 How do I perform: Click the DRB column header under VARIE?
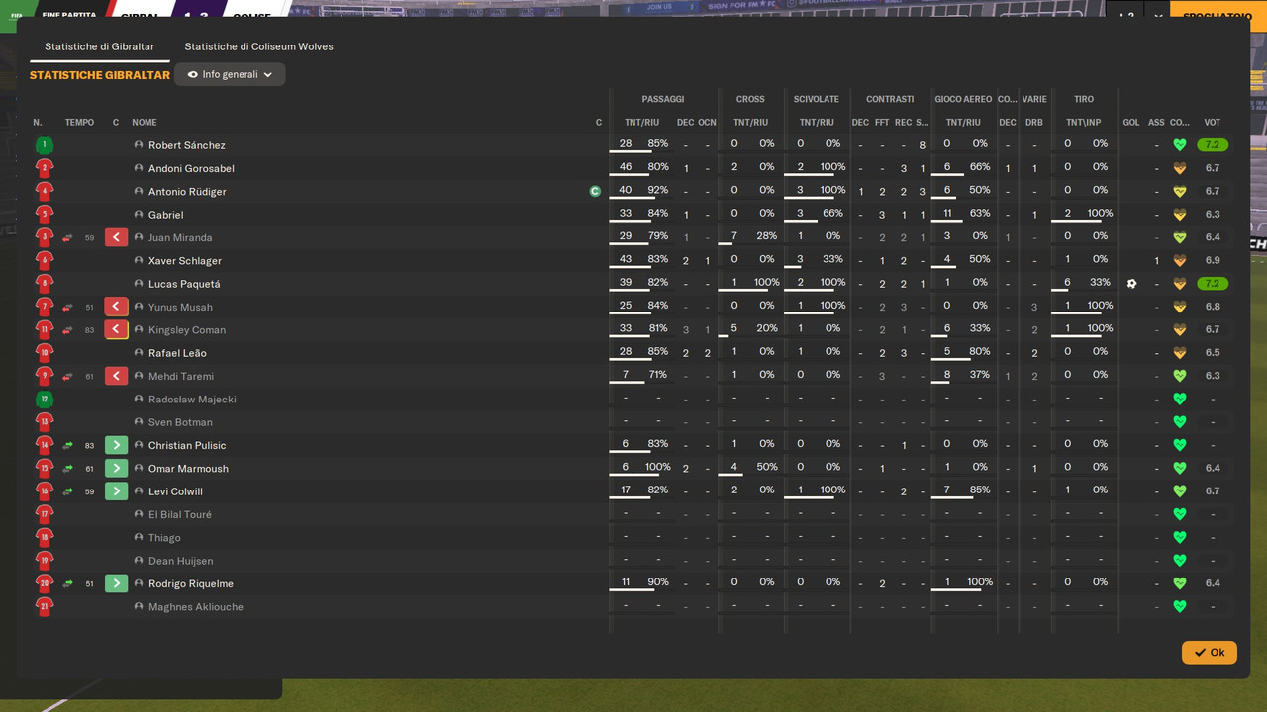tap(1034, 123)
